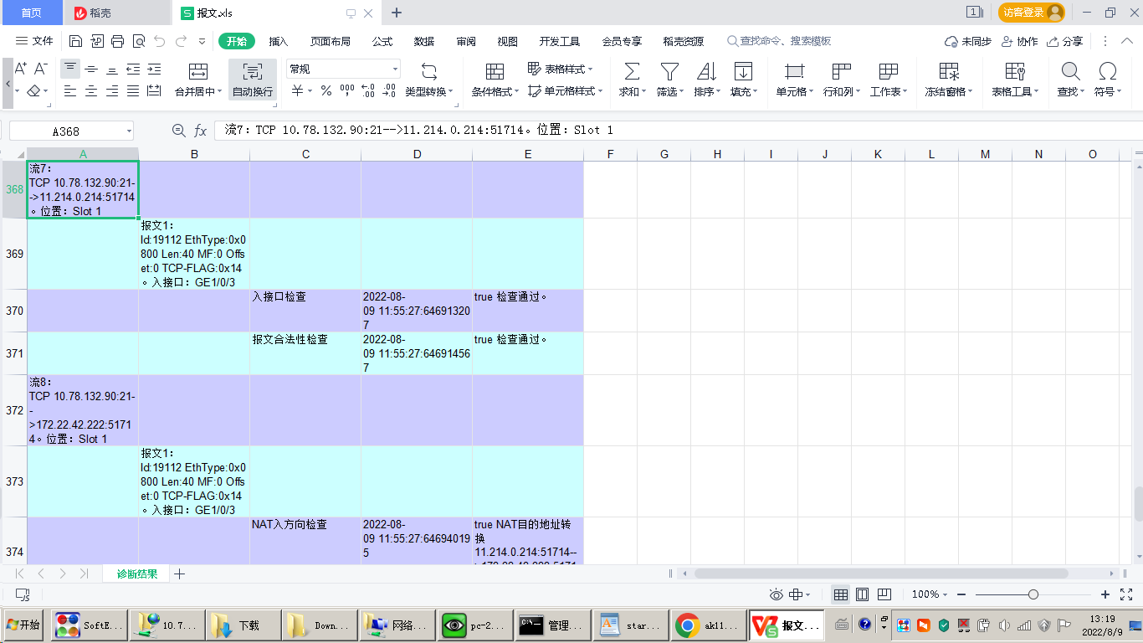Toggle top vertical alignment
This screenshot has height=643, width=1143.
[71, 69]
